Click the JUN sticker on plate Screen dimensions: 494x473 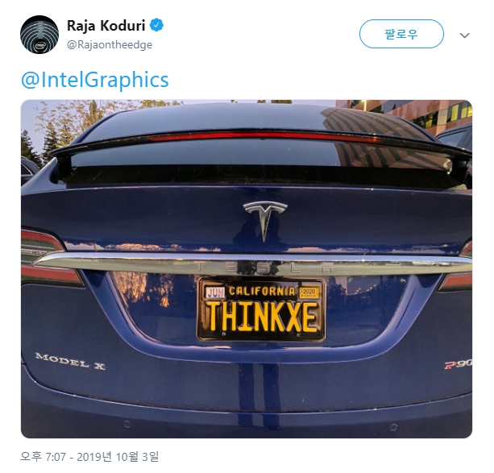coord(215,293)
